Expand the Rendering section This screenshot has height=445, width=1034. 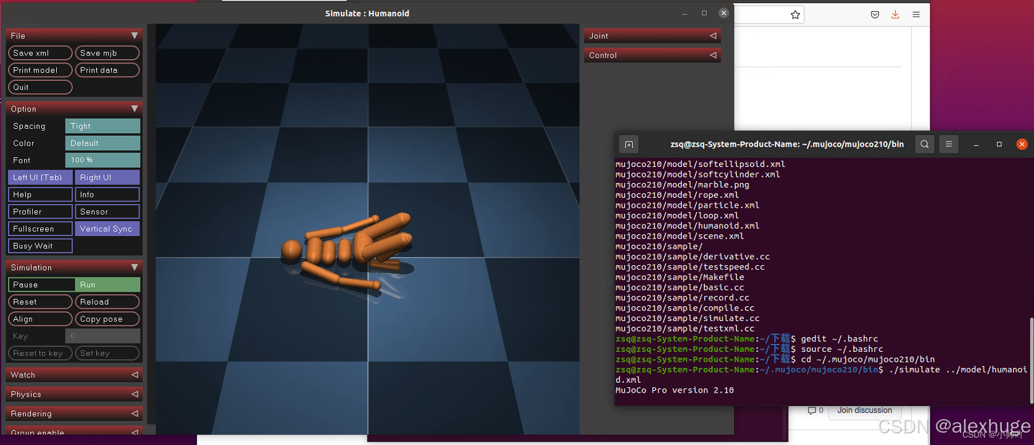click(x=74, y=414)
